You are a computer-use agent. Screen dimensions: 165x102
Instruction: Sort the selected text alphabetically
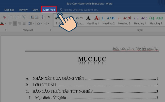pos(44,17)
